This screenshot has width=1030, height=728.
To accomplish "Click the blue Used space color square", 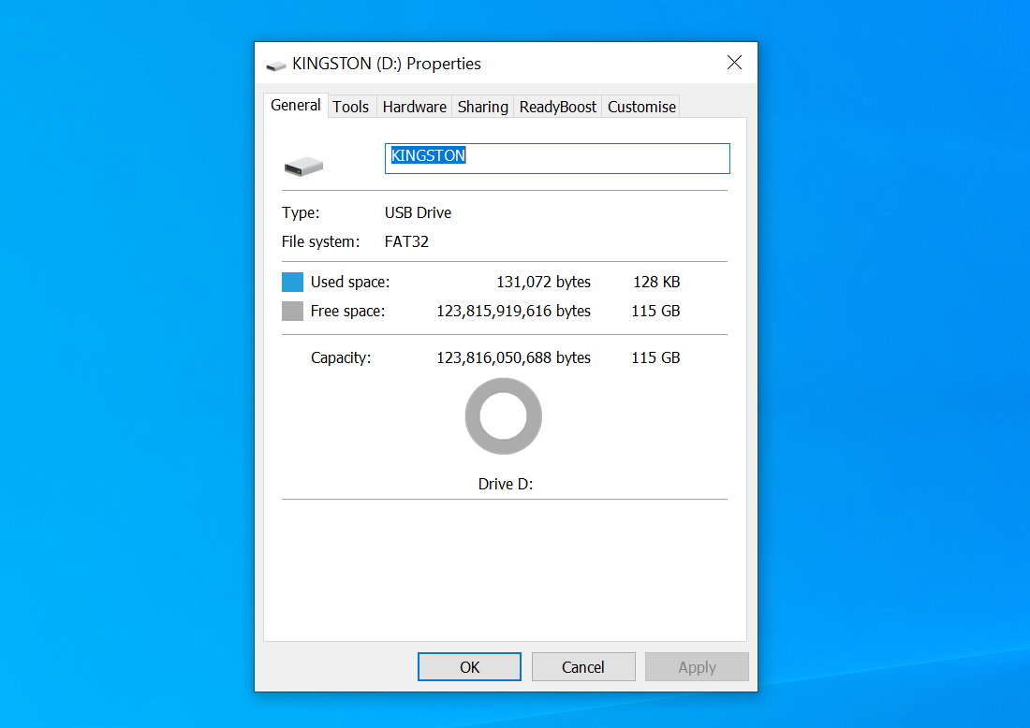I will click(292, 282).
